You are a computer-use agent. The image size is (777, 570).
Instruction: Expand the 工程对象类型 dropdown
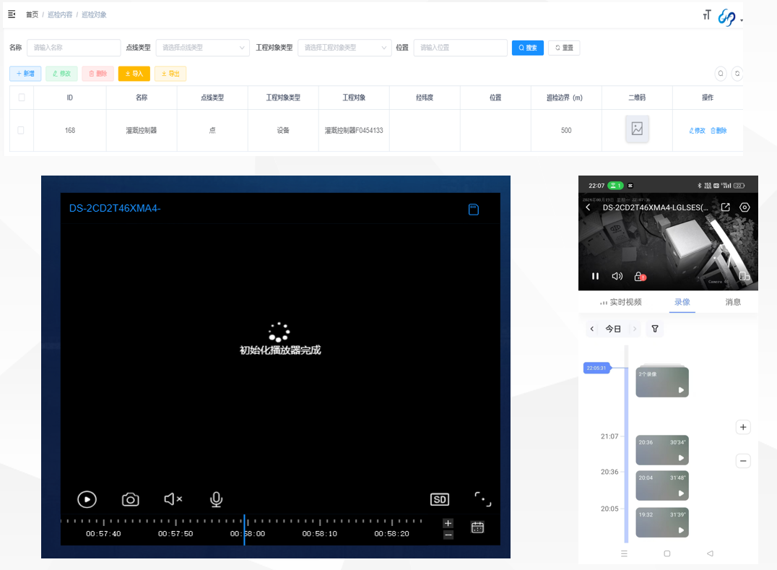click(x=344, y=48)
